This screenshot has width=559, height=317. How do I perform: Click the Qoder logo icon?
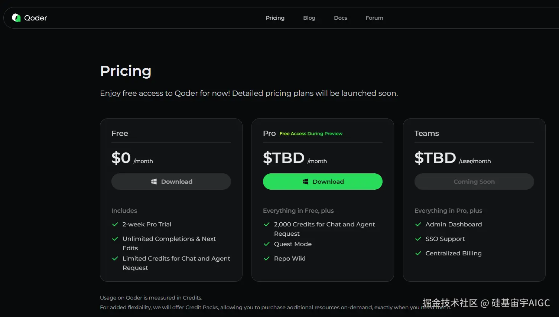(16, 18)
